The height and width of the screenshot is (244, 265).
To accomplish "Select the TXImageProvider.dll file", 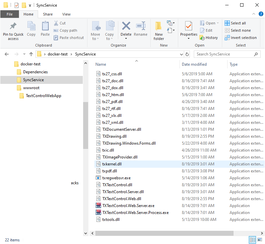I will (x=180, y=157).
